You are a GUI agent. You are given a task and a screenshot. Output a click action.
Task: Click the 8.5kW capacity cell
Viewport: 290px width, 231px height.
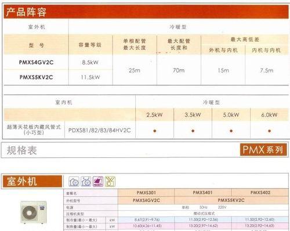(x=90, y=62)
